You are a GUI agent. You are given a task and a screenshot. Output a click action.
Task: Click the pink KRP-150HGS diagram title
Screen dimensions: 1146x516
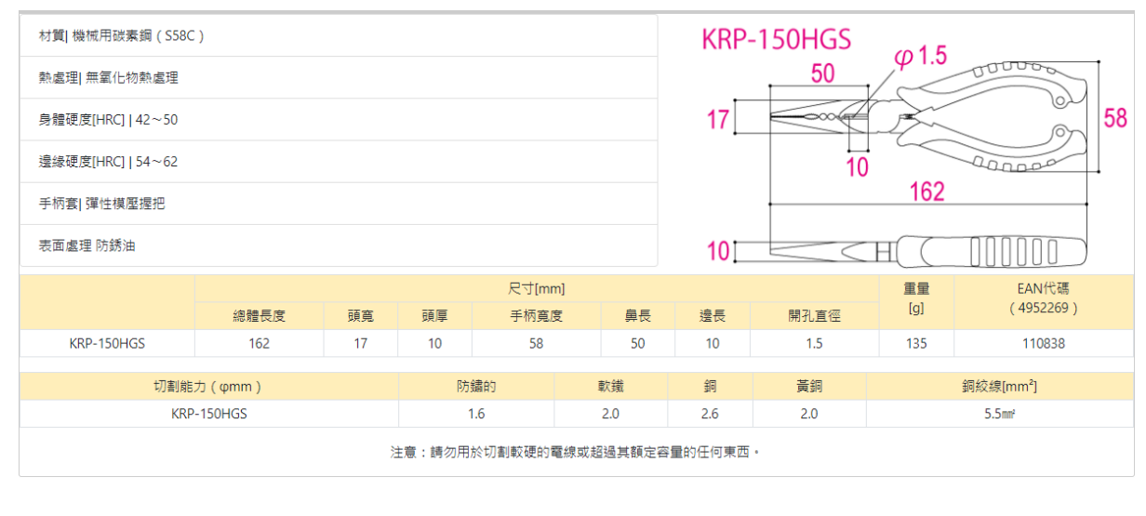(776, 39)
